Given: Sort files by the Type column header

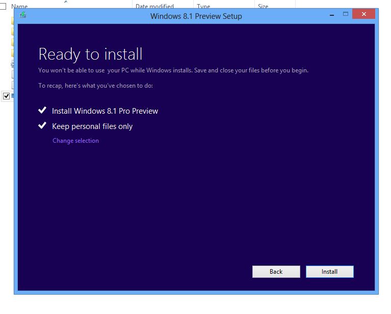Looking at the screenshot, I should [203, 6].
